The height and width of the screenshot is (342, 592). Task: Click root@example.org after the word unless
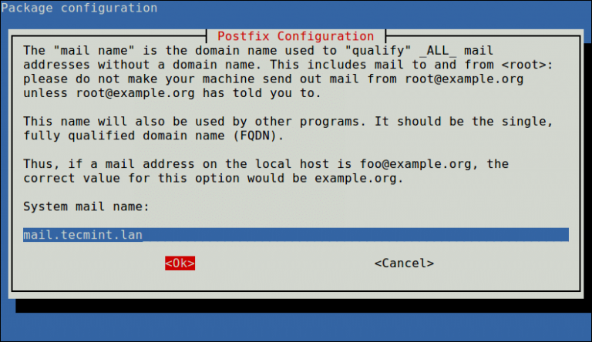point(135,93)
